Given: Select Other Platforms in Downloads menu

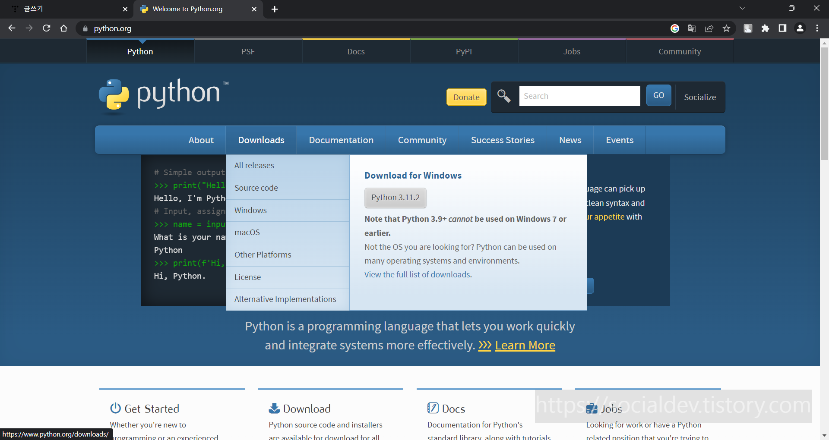Looking at the screenshot, I should (x=287, y=255).
